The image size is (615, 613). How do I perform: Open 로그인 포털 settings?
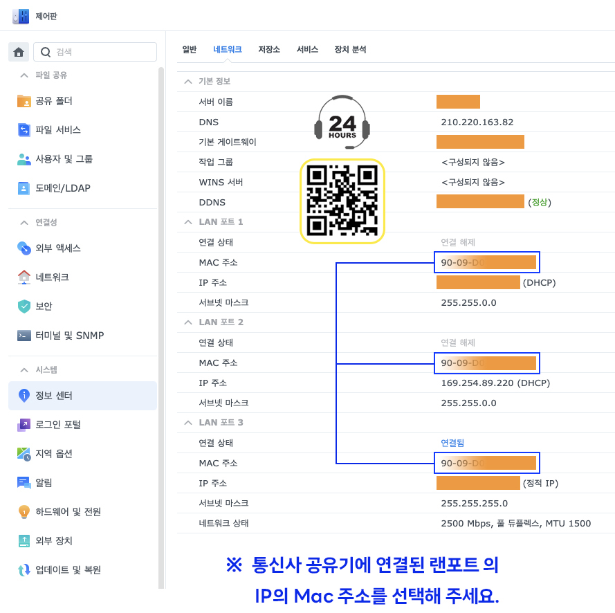click(83, 425)
